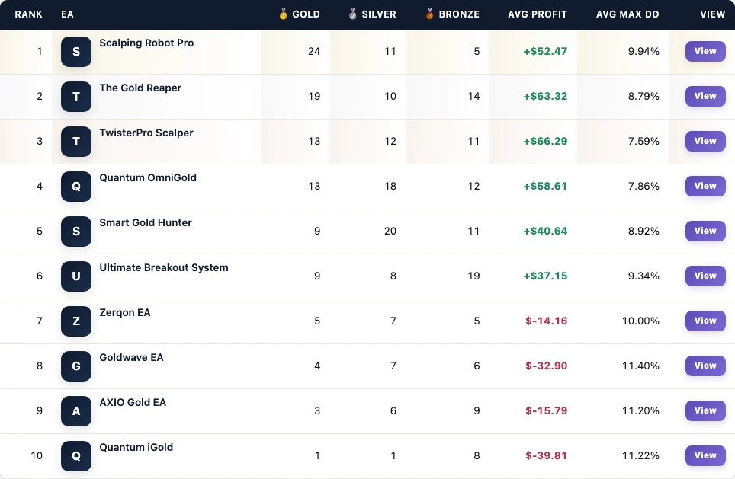Viewport: 735px width, 479px height.
Task: Click the $-32.90 average profit value
Action: point(546,366)
